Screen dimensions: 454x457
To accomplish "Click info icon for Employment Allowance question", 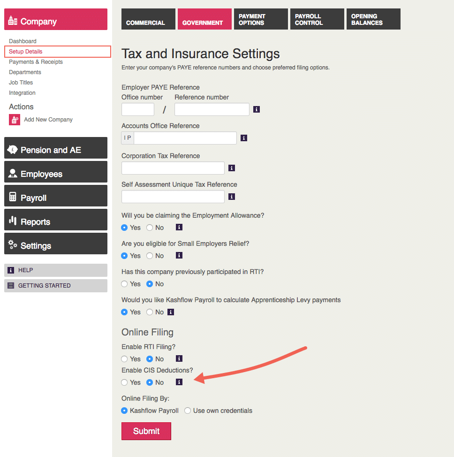I will 179,228.
